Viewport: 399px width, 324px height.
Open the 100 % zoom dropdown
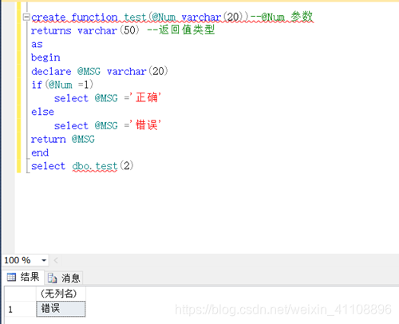click(44, 260)
